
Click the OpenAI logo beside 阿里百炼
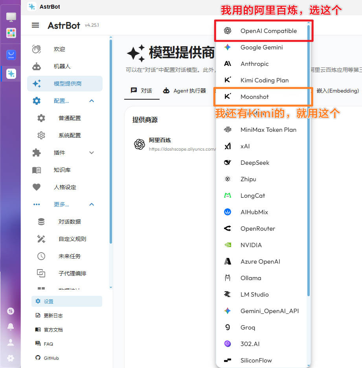click(x=140, y=144)
